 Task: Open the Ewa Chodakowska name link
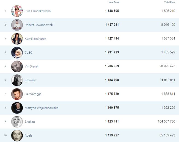point(37,11)
